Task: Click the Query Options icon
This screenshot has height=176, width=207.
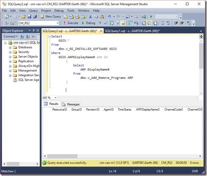Action: coord(117,23)
